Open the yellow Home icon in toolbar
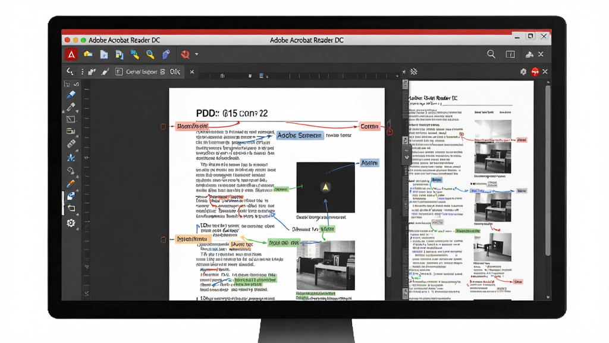 (88, 54)
